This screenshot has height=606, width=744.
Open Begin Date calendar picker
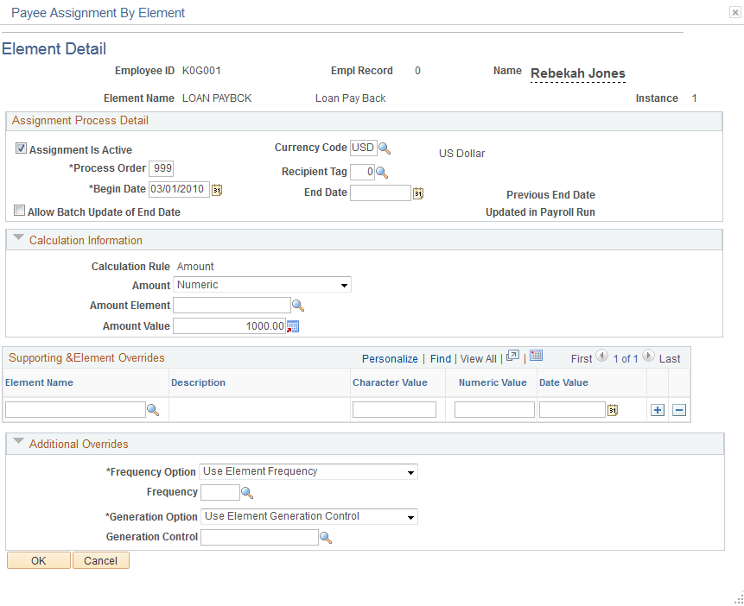point(217,190)
